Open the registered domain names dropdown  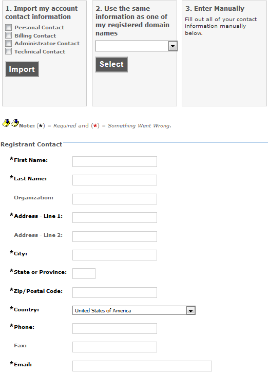pos(136,46)
